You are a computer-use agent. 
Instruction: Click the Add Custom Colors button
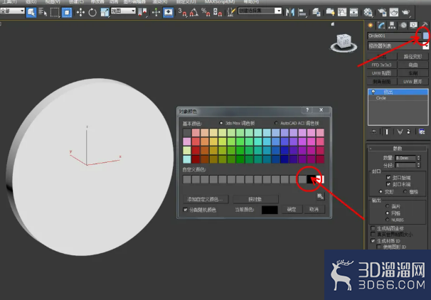(x=206, y=199)
